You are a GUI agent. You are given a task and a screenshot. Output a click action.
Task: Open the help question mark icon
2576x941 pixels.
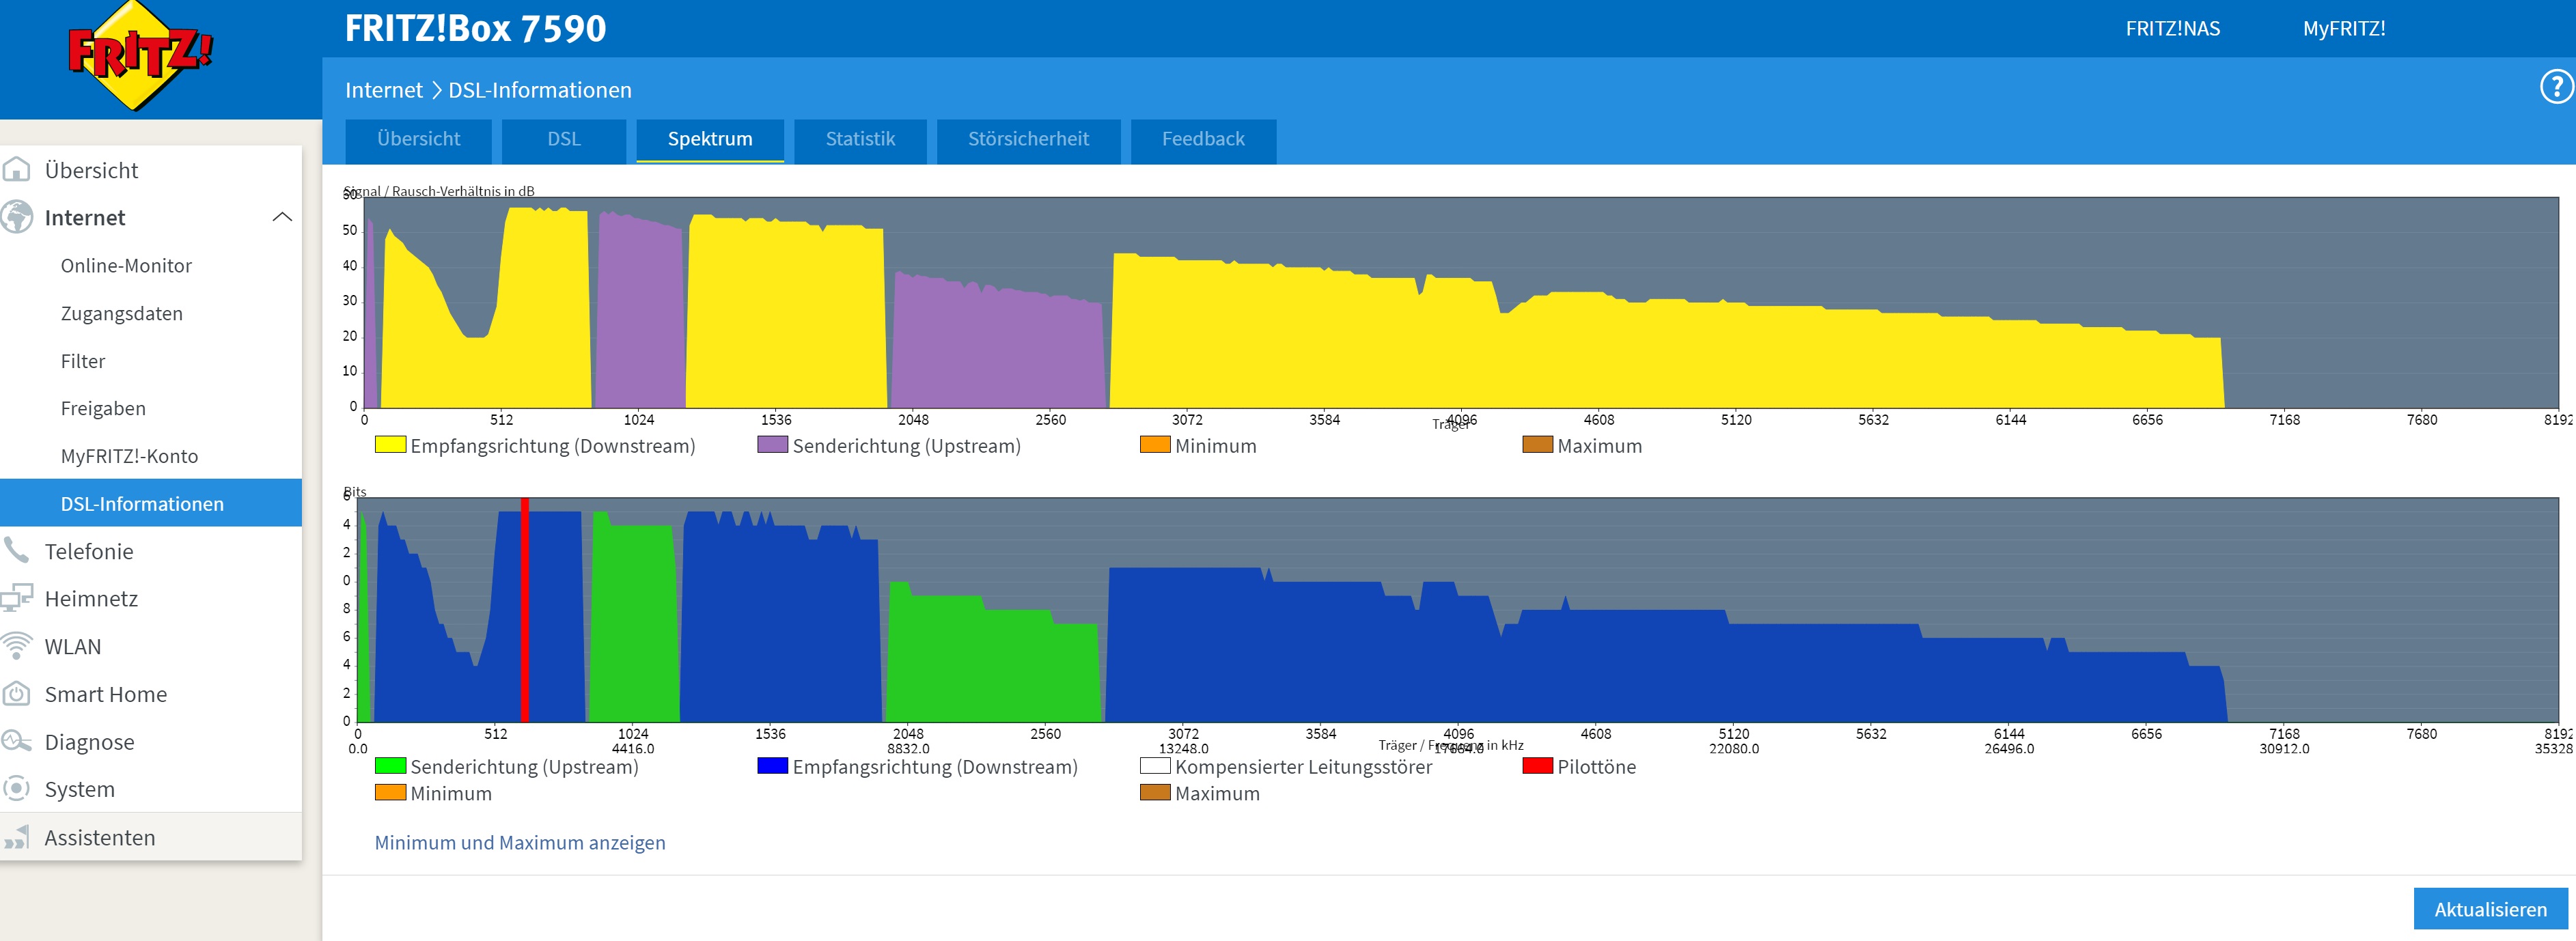(2556, 87)
